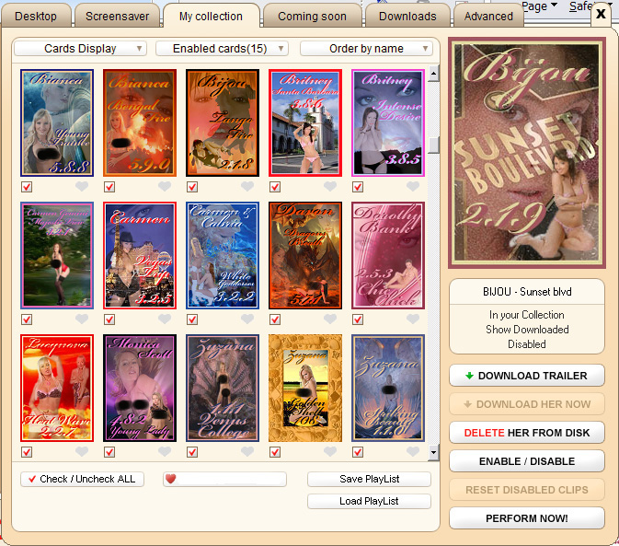
Task: Click the heart beneath the Dorothy Bank card
Action: [413, 319]
